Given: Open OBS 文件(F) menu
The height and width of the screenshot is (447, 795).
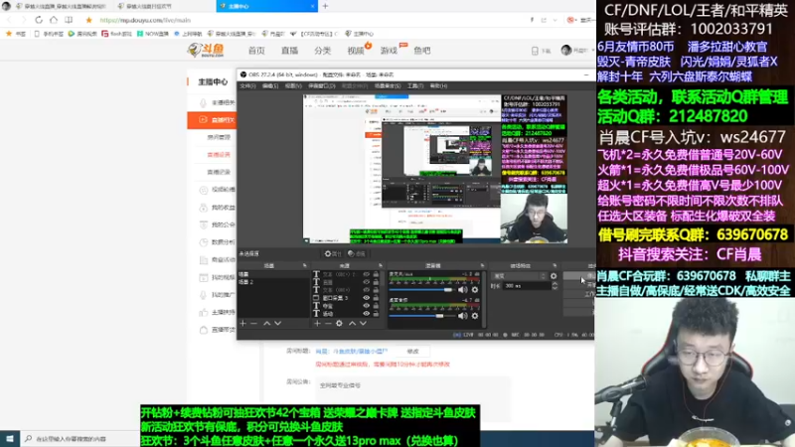Looking at the screenshot, I should pos(247,86).
